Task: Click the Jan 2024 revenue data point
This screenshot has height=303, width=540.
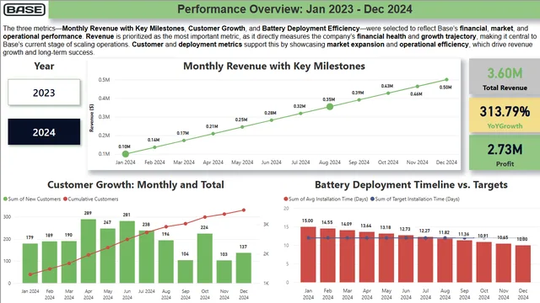Action: pyautogui.click(x=126, y=154)
